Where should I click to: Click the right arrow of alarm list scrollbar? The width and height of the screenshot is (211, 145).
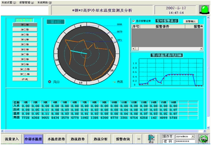pyautogui.click(x=201, y=49)
